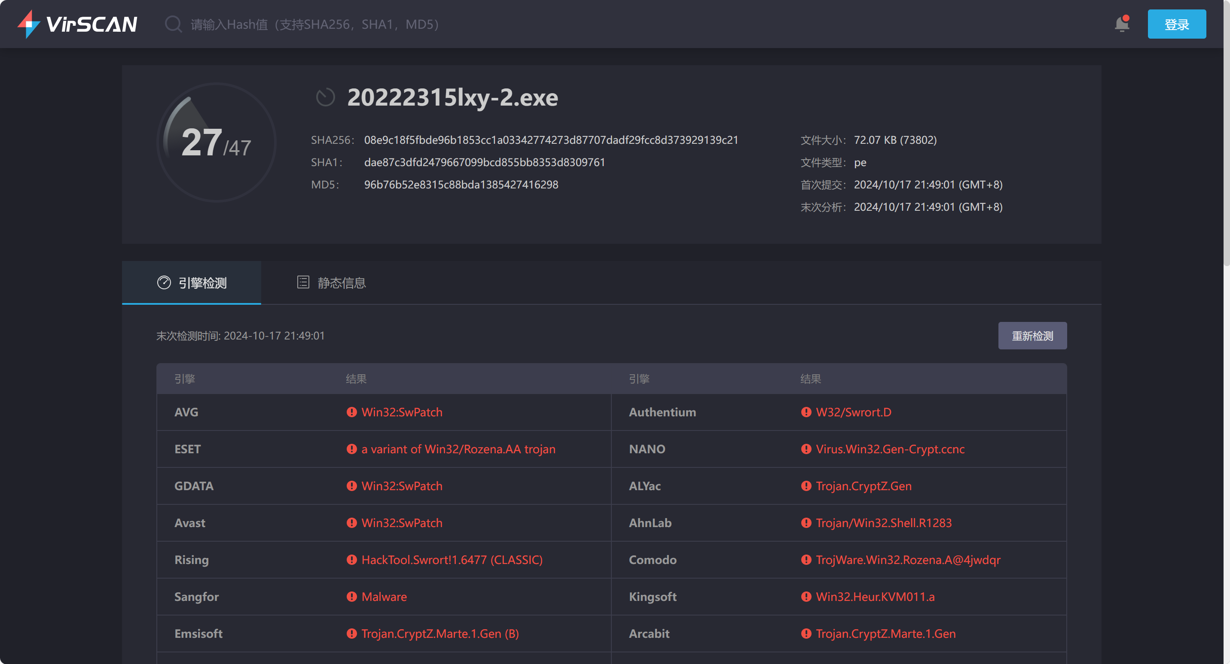Click the AVG result warning icon
Image resolution: width=1230 pixels, height=664 pixels.
[351, 412]
